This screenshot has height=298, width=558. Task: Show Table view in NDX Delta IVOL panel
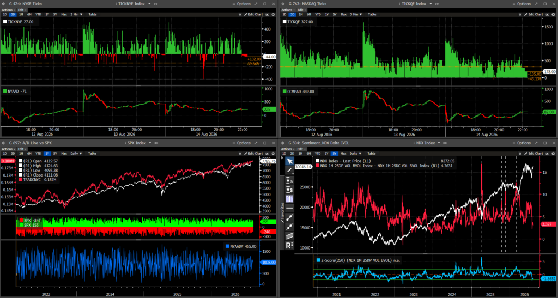pyautogui.click(x=372, y=154)
